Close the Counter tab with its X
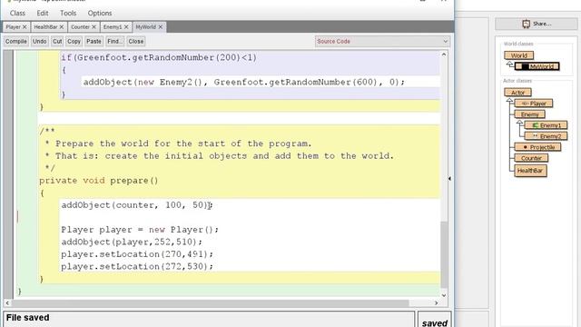Screen dimensions: 581x327 (94, 27)
